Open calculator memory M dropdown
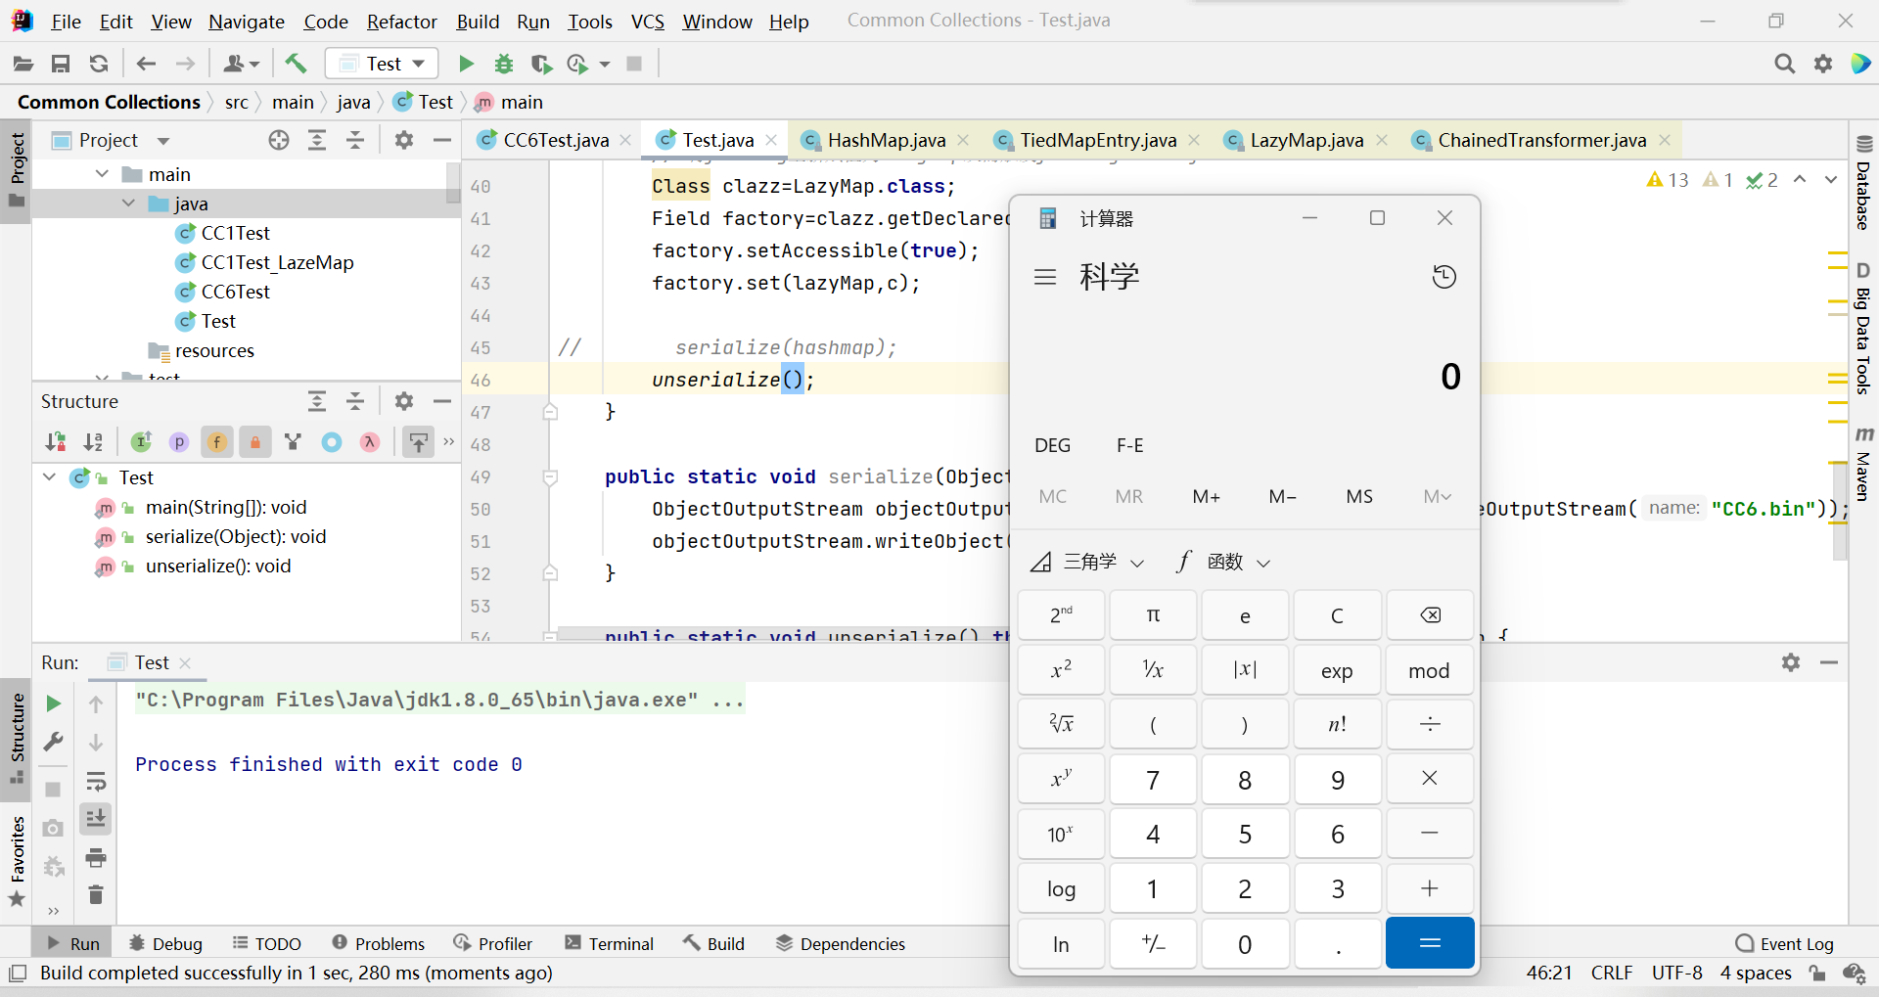This screenshot has width=1879, height=997. click(x=1437, y=497)
